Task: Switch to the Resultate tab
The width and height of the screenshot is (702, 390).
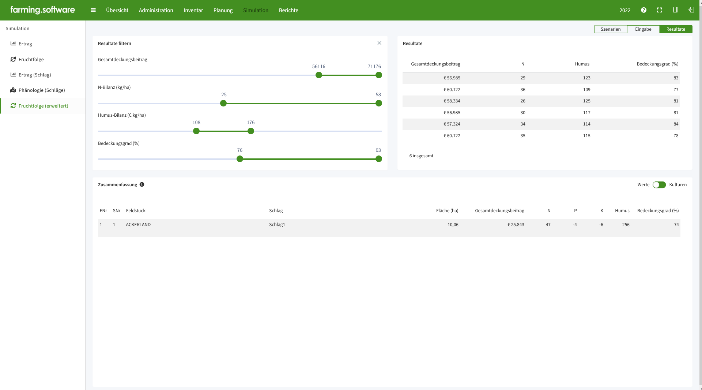Action: [x=676, y=29]
